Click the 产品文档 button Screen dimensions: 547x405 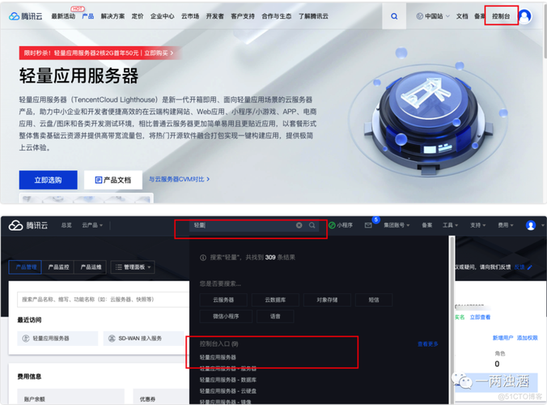[x=113, y=180]
